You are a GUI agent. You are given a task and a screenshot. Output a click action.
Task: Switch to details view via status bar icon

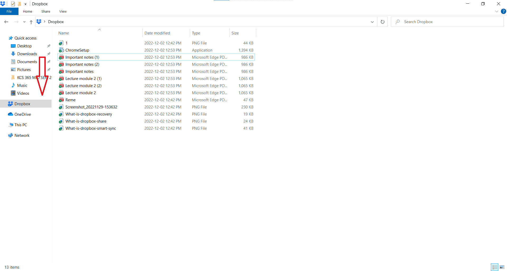pos(495,267)
